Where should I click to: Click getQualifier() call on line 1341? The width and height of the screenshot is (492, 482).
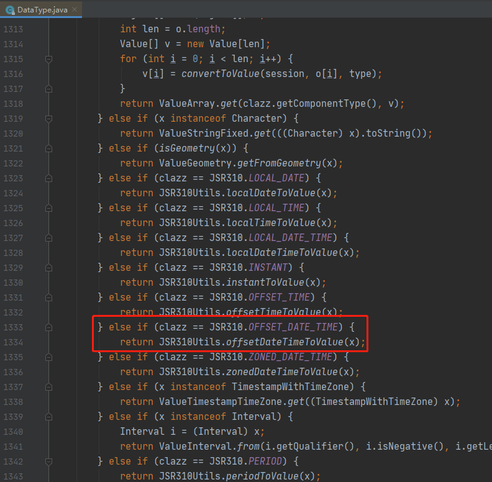pos(316,446)
